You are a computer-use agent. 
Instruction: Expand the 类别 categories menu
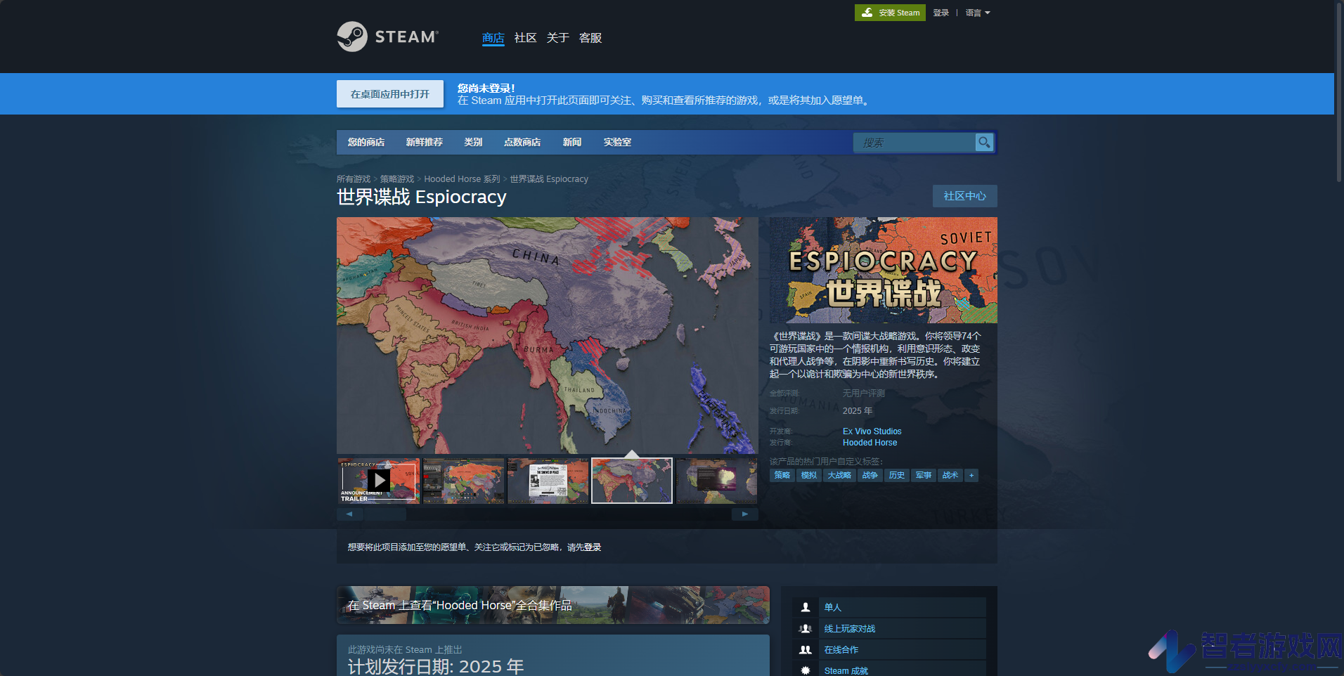(x=474, y=142)
